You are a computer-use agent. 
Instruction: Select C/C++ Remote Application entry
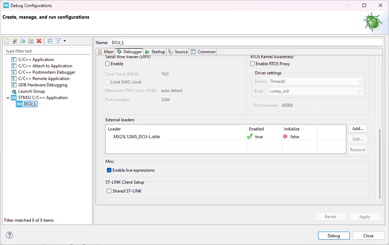pos(44,79)
